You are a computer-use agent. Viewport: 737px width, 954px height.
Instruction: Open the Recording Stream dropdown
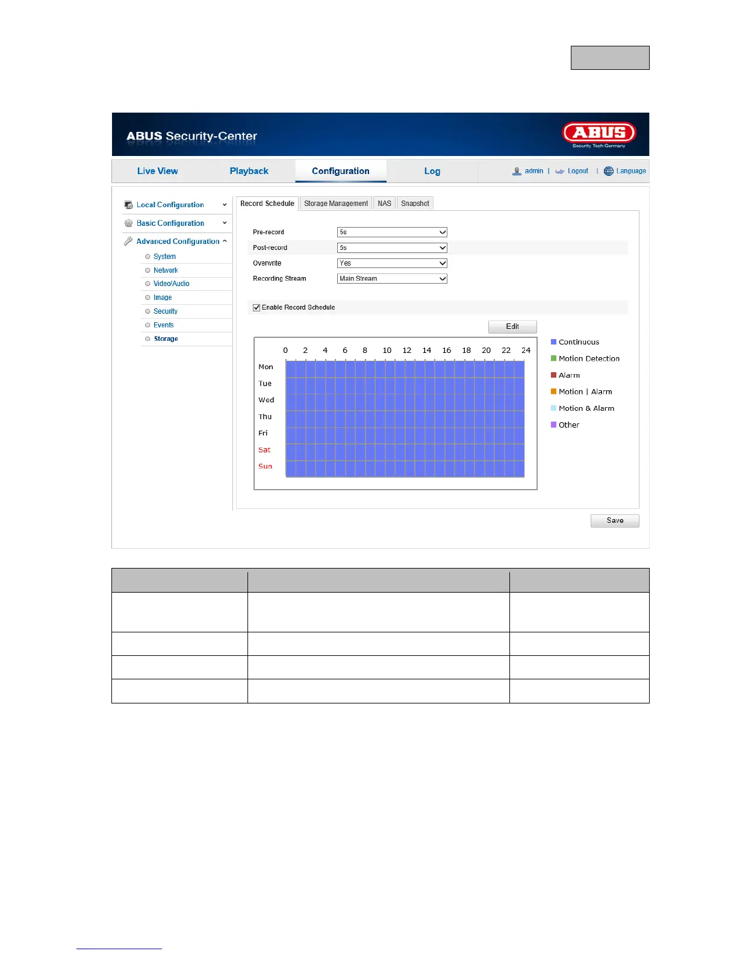pos(392,279)
